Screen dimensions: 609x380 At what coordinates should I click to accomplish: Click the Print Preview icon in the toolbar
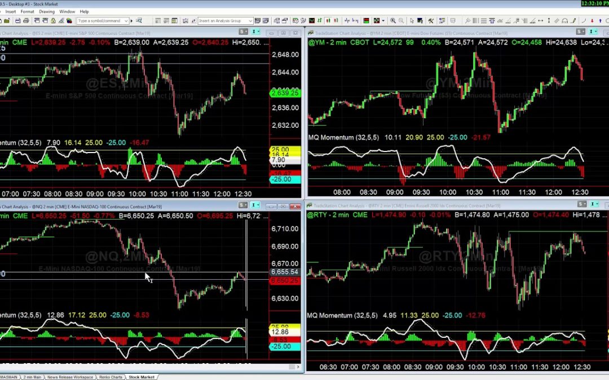pos(26,21)
